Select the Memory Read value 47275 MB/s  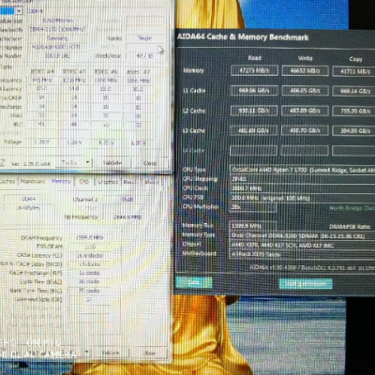(254, 70)
